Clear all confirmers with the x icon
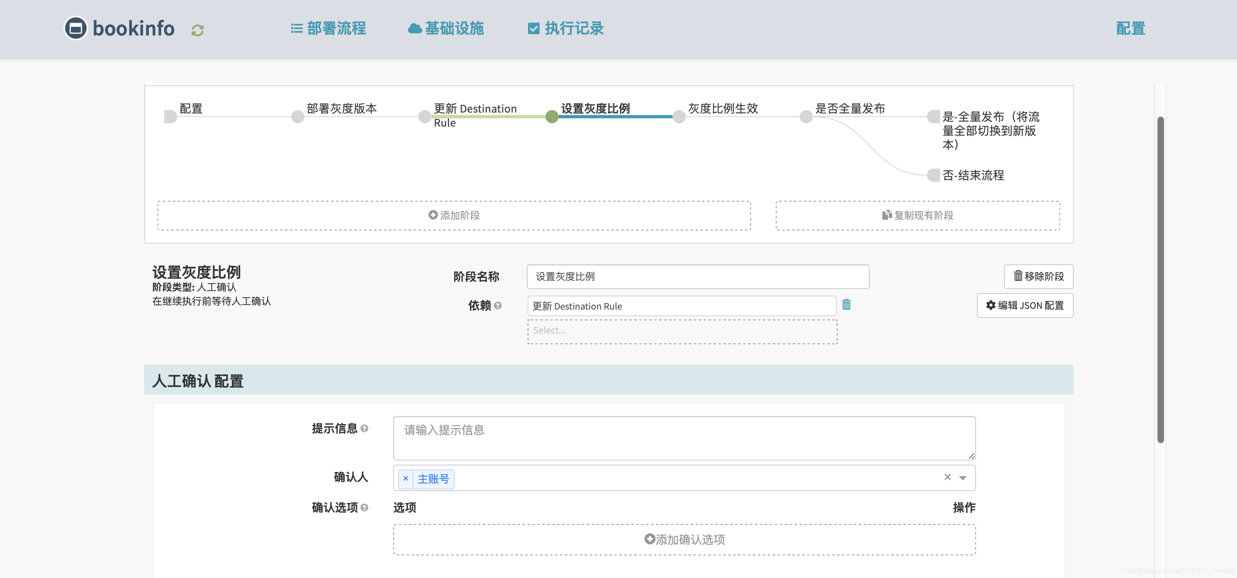 click(947, 477)
